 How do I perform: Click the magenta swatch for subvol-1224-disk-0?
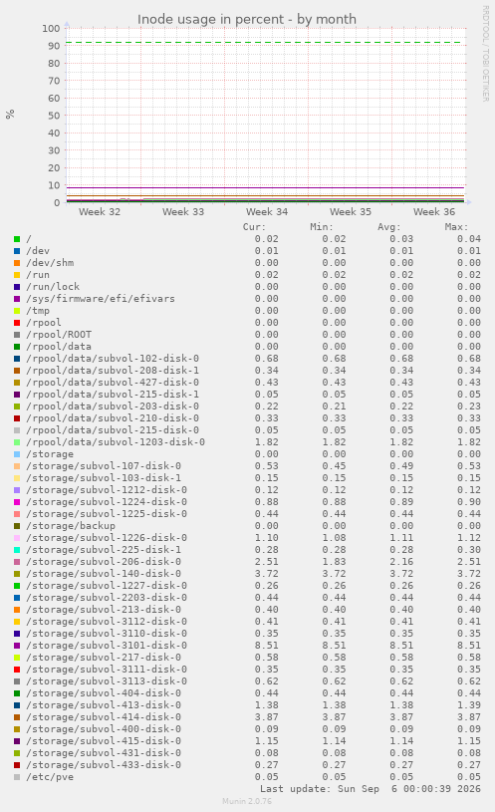[17, 502]
